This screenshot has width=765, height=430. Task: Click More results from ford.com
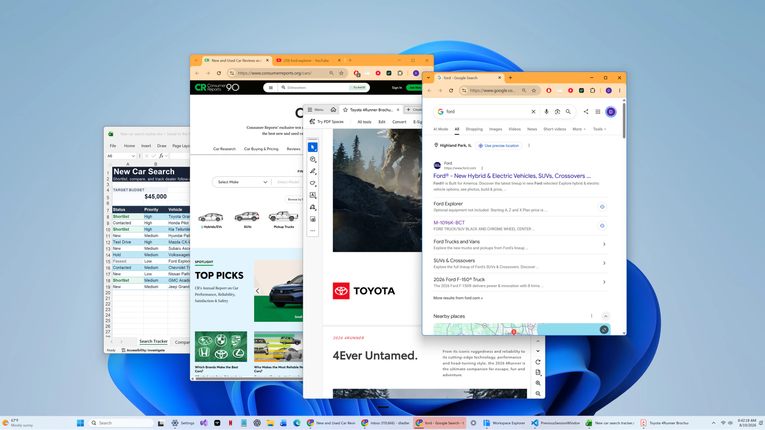tap(458, 298)
